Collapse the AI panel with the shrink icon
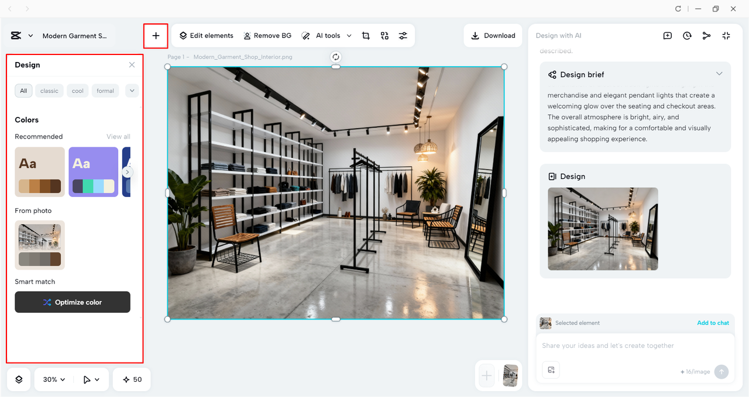The width and height of the screenshot is (749, 397). [726, 36]
